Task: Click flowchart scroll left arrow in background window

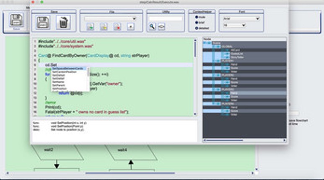Action: coord(8,173)
